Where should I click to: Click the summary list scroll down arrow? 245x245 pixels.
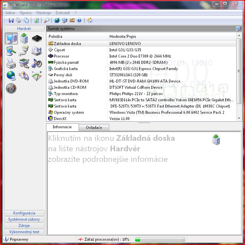click(239, 118)
